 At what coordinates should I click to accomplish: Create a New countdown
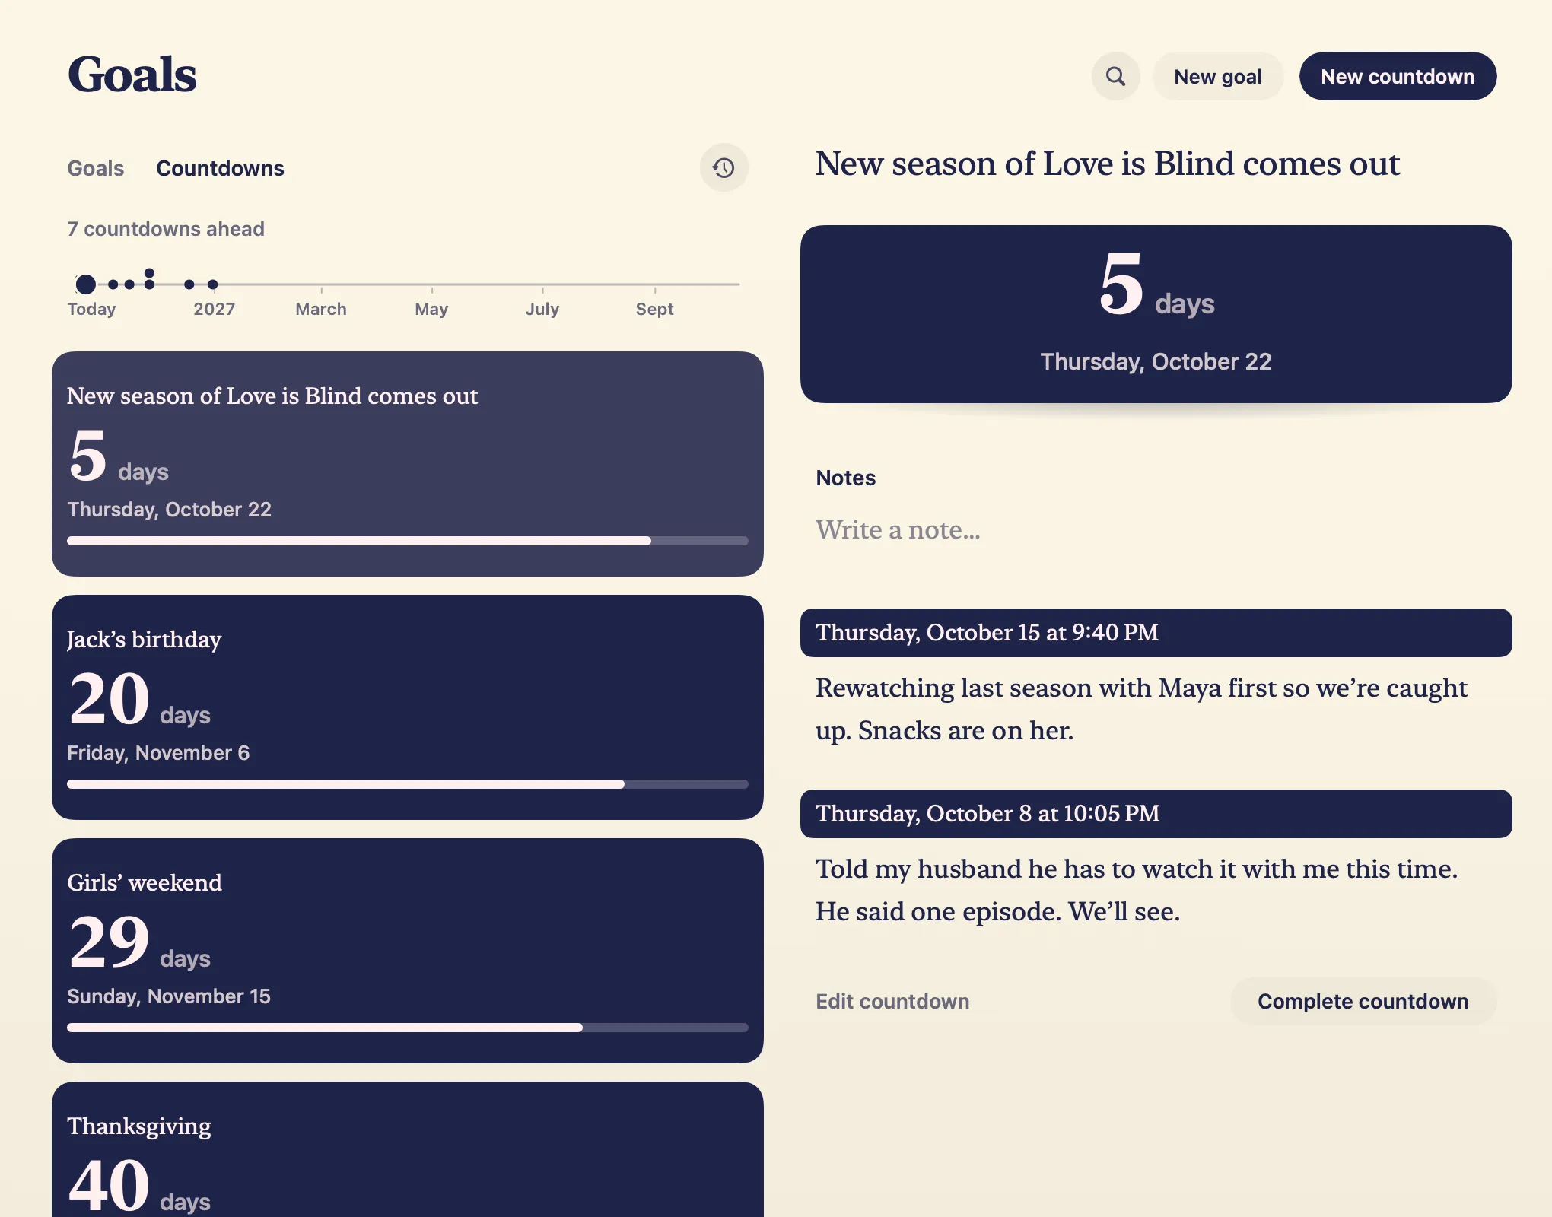(1397, 76)
